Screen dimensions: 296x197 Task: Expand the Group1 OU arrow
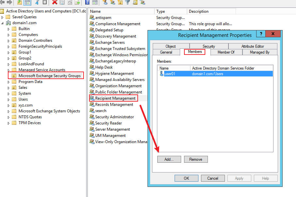tap(8, 53)
